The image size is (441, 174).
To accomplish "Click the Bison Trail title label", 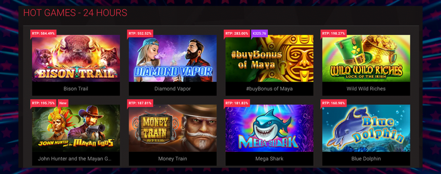I will pyautogui.click(x=76, y=89).
